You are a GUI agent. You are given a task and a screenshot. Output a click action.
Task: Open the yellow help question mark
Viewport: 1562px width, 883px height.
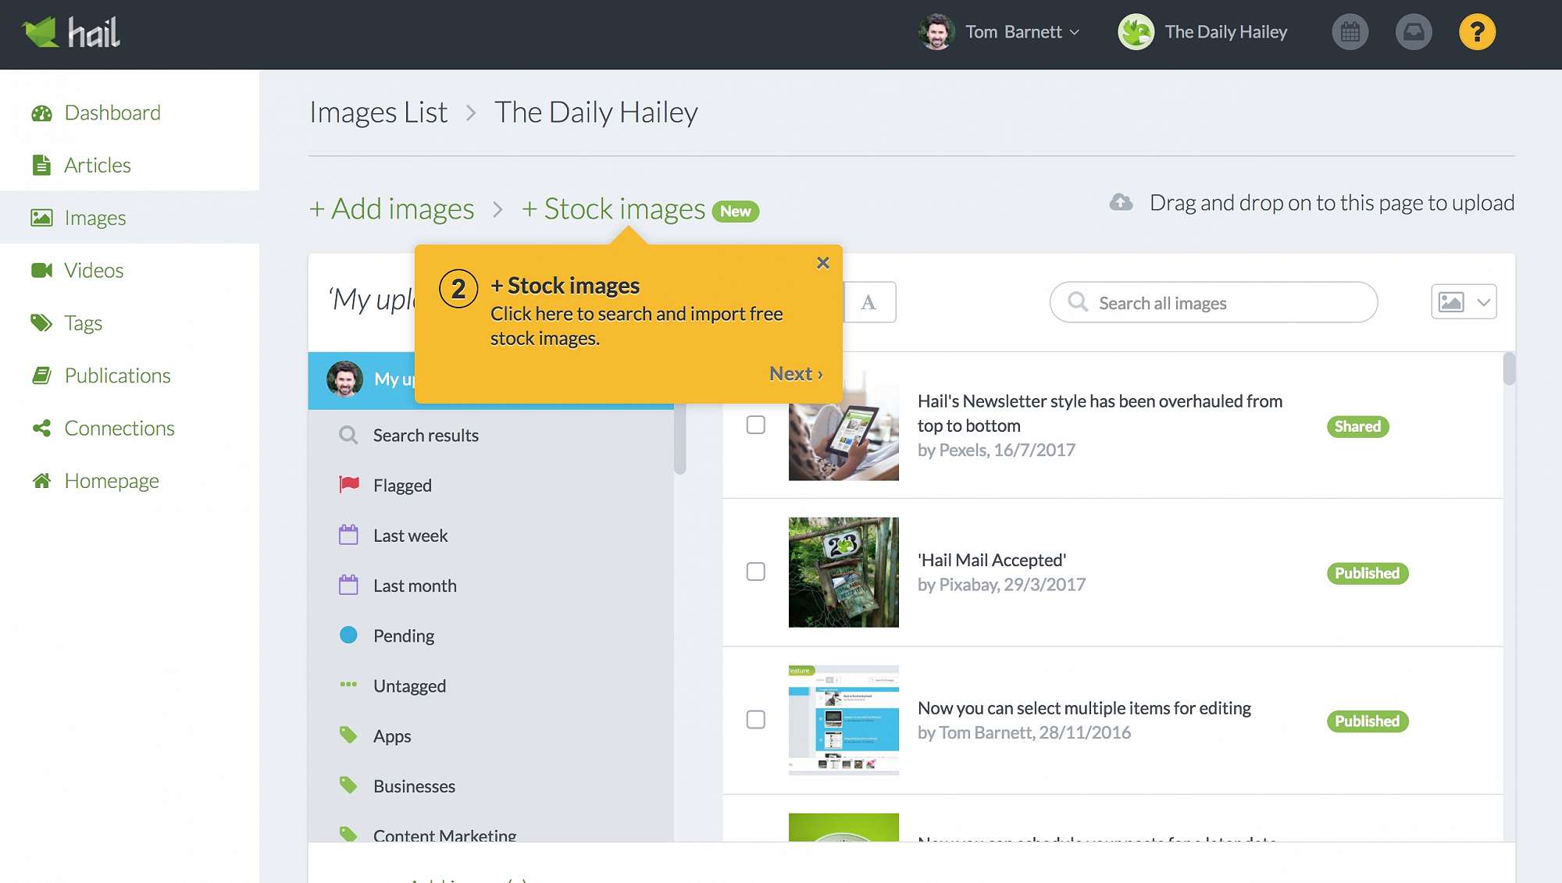tap(1476, 32)
